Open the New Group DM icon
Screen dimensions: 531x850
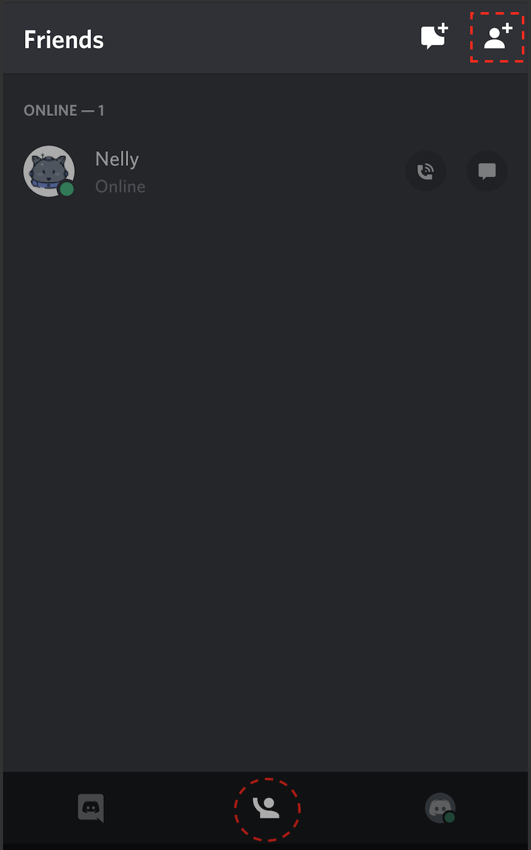pos(434,37)
